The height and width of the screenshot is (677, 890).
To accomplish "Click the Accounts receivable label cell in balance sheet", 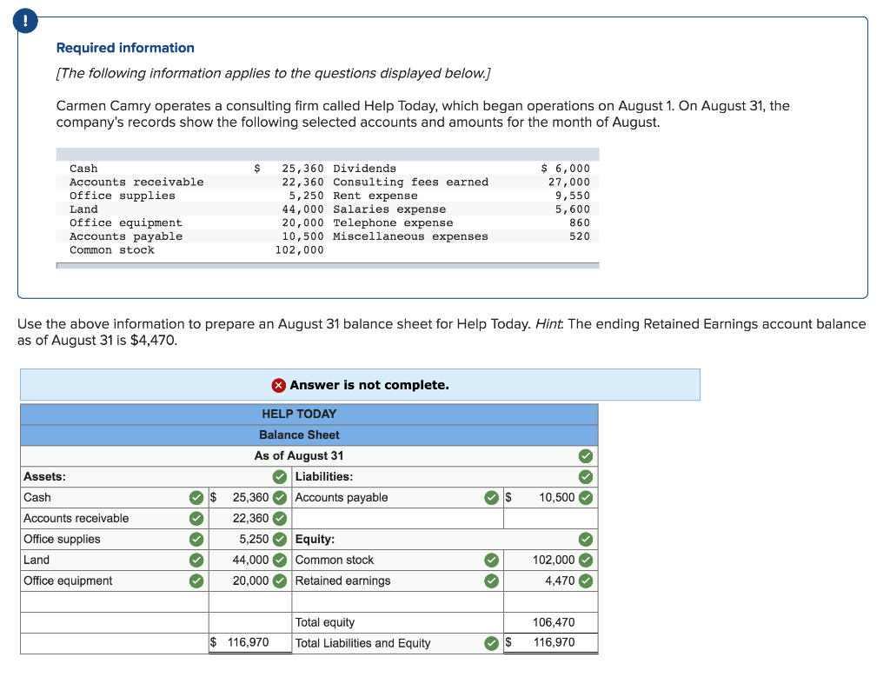I will (x=115, y=518).
